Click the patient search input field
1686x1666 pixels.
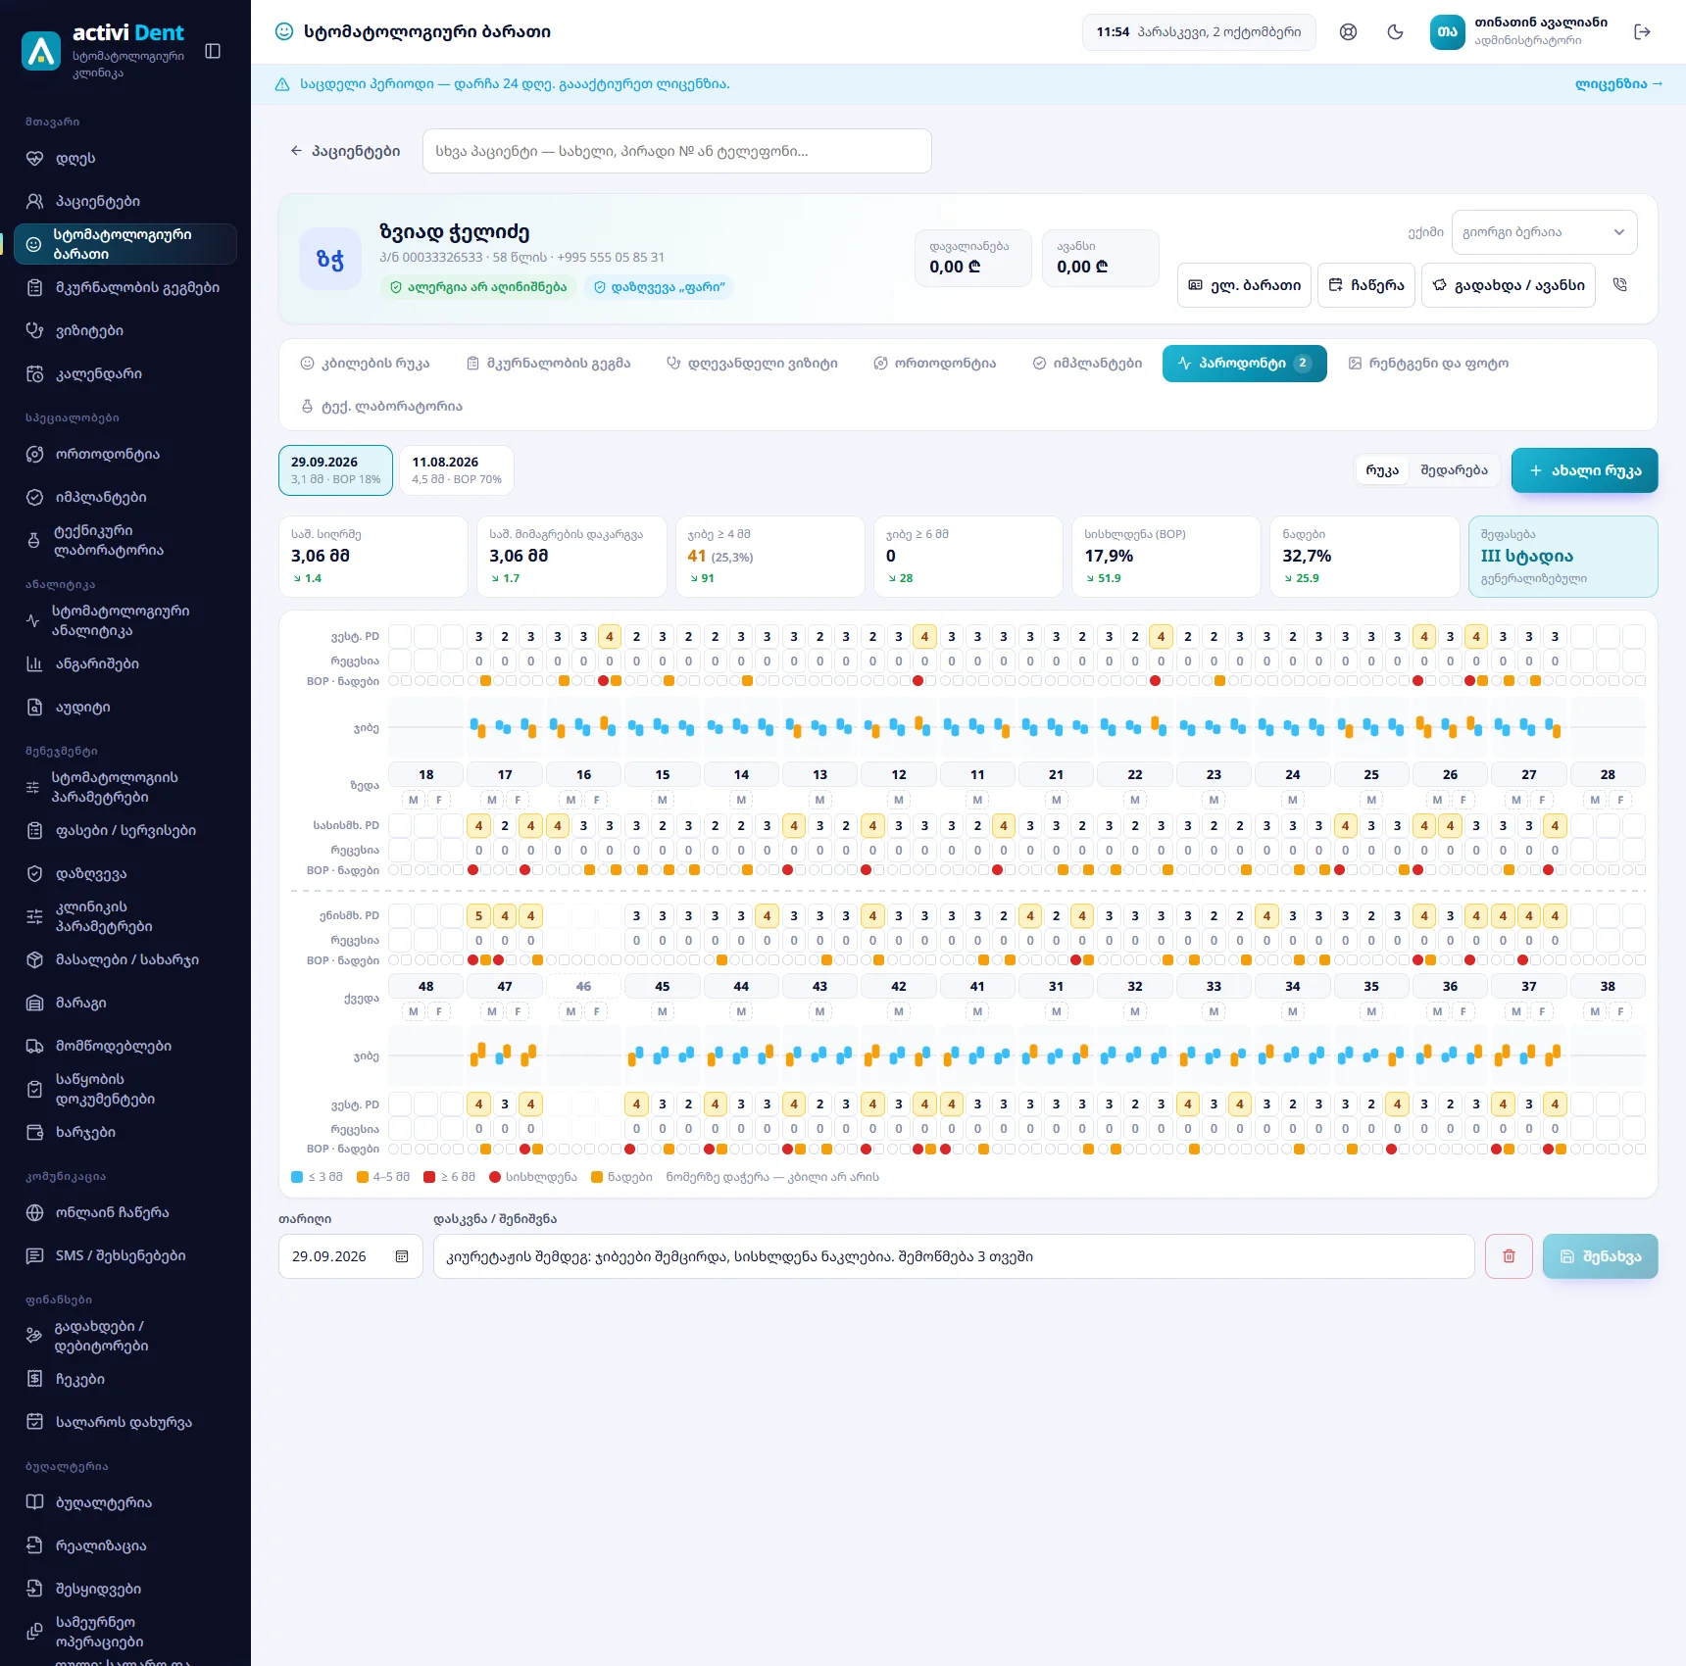click(676, 151)
